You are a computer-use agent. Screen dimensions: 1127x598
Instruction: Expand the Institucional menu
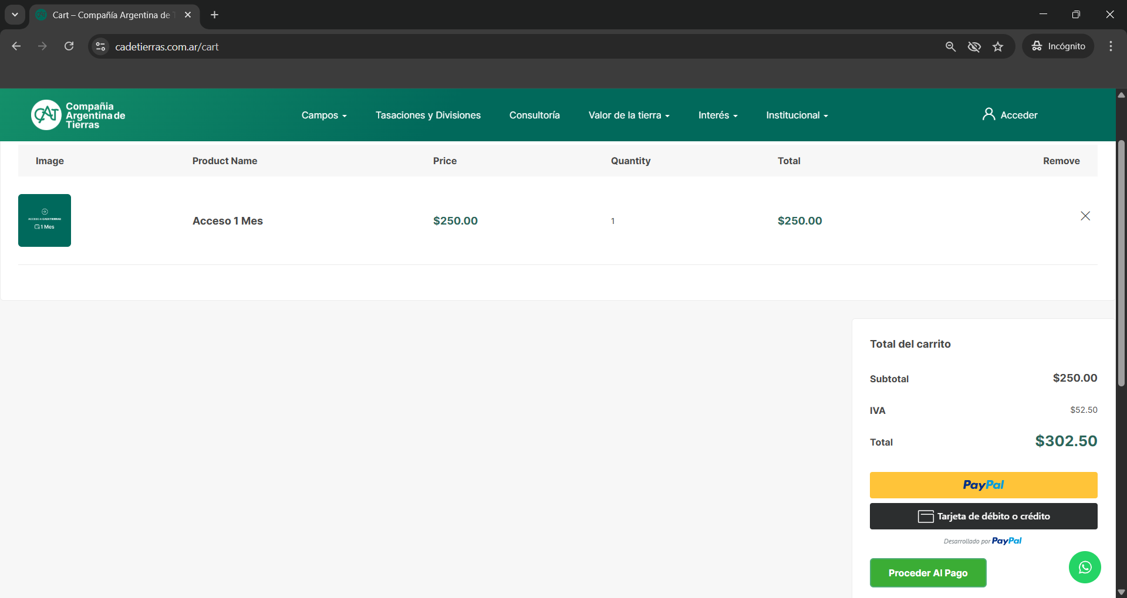point(797,115)
